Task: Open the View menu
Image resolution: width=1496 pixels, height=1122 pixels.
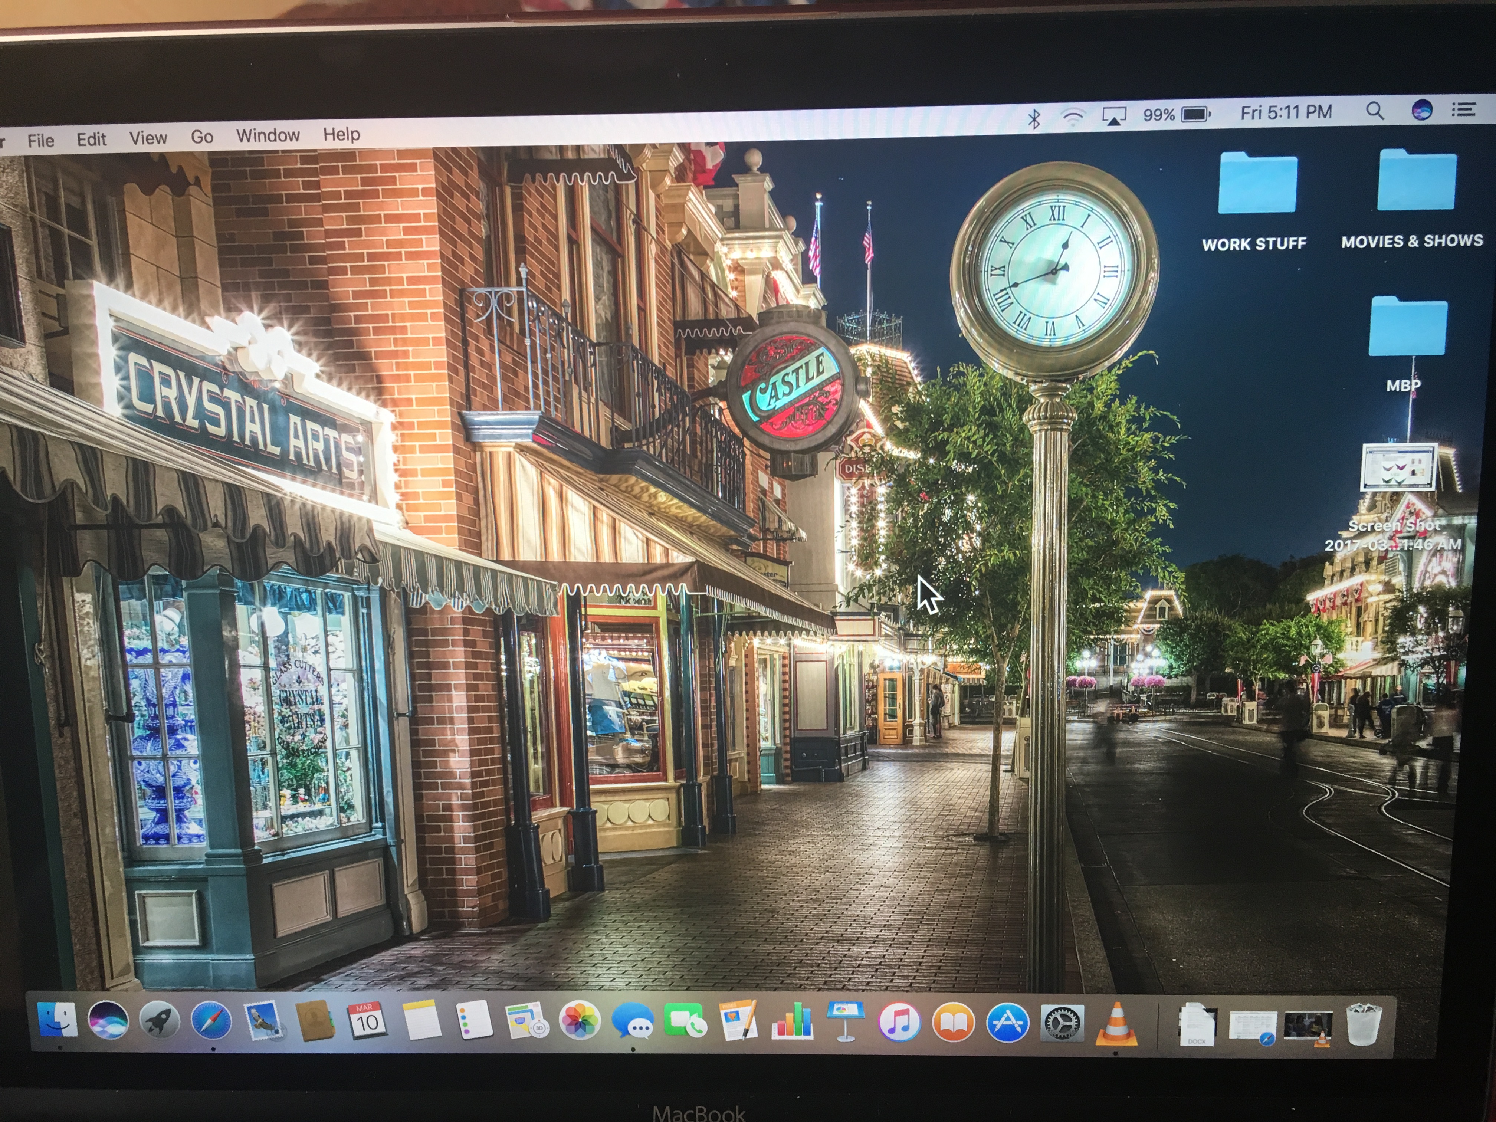Action: pos(148,138)
